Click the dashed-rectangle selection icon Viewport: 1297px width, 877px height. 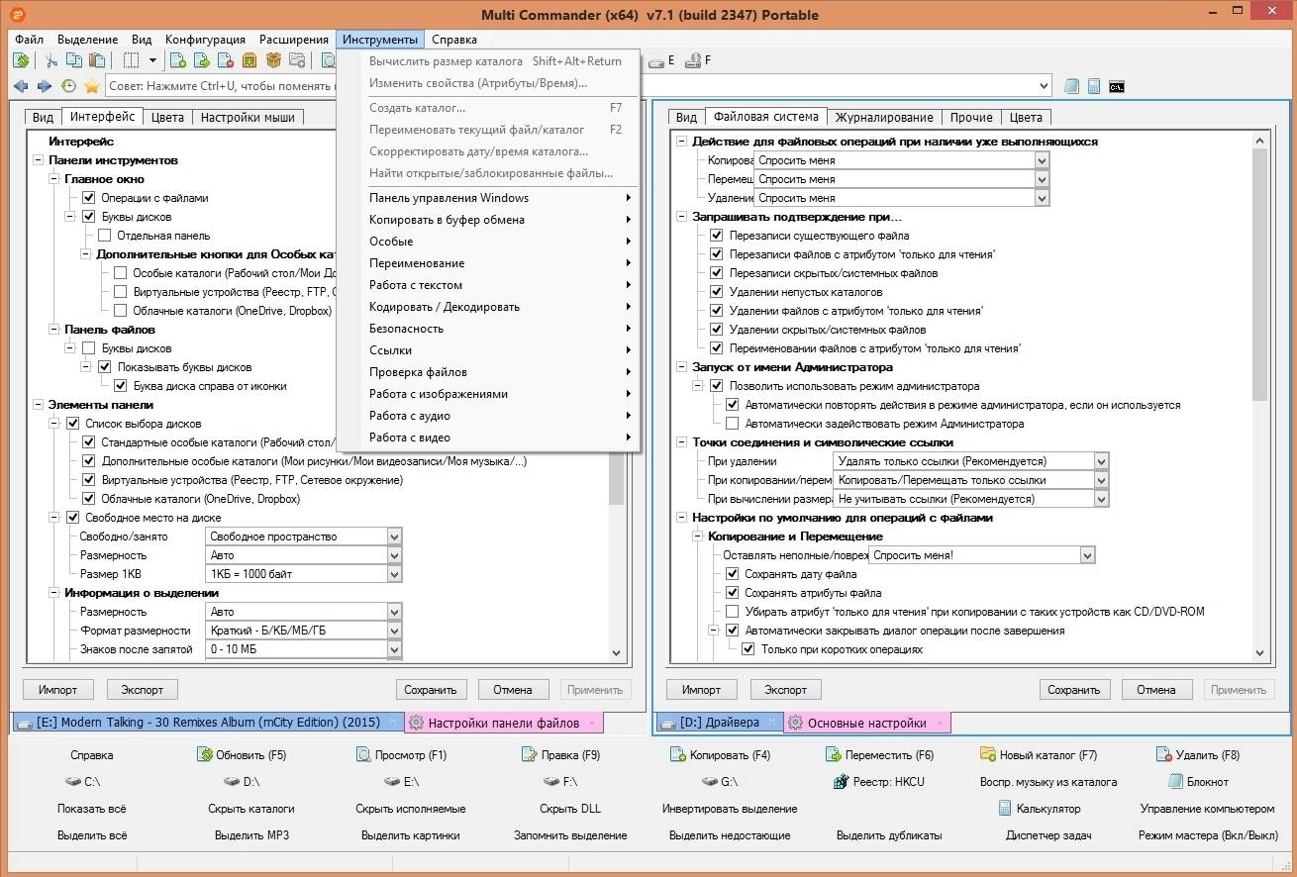coord(131,60)
